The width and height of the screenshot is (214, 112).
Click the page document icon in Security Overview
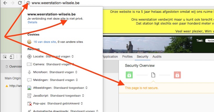153,75
